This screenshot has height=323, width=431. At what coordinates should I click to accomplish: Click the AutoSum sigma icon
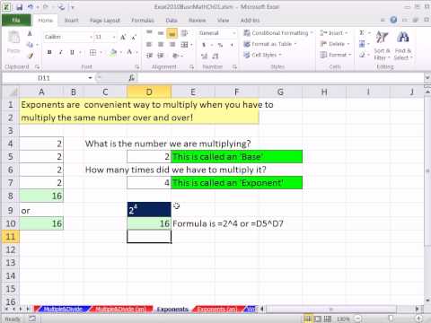tap(362, 33)
